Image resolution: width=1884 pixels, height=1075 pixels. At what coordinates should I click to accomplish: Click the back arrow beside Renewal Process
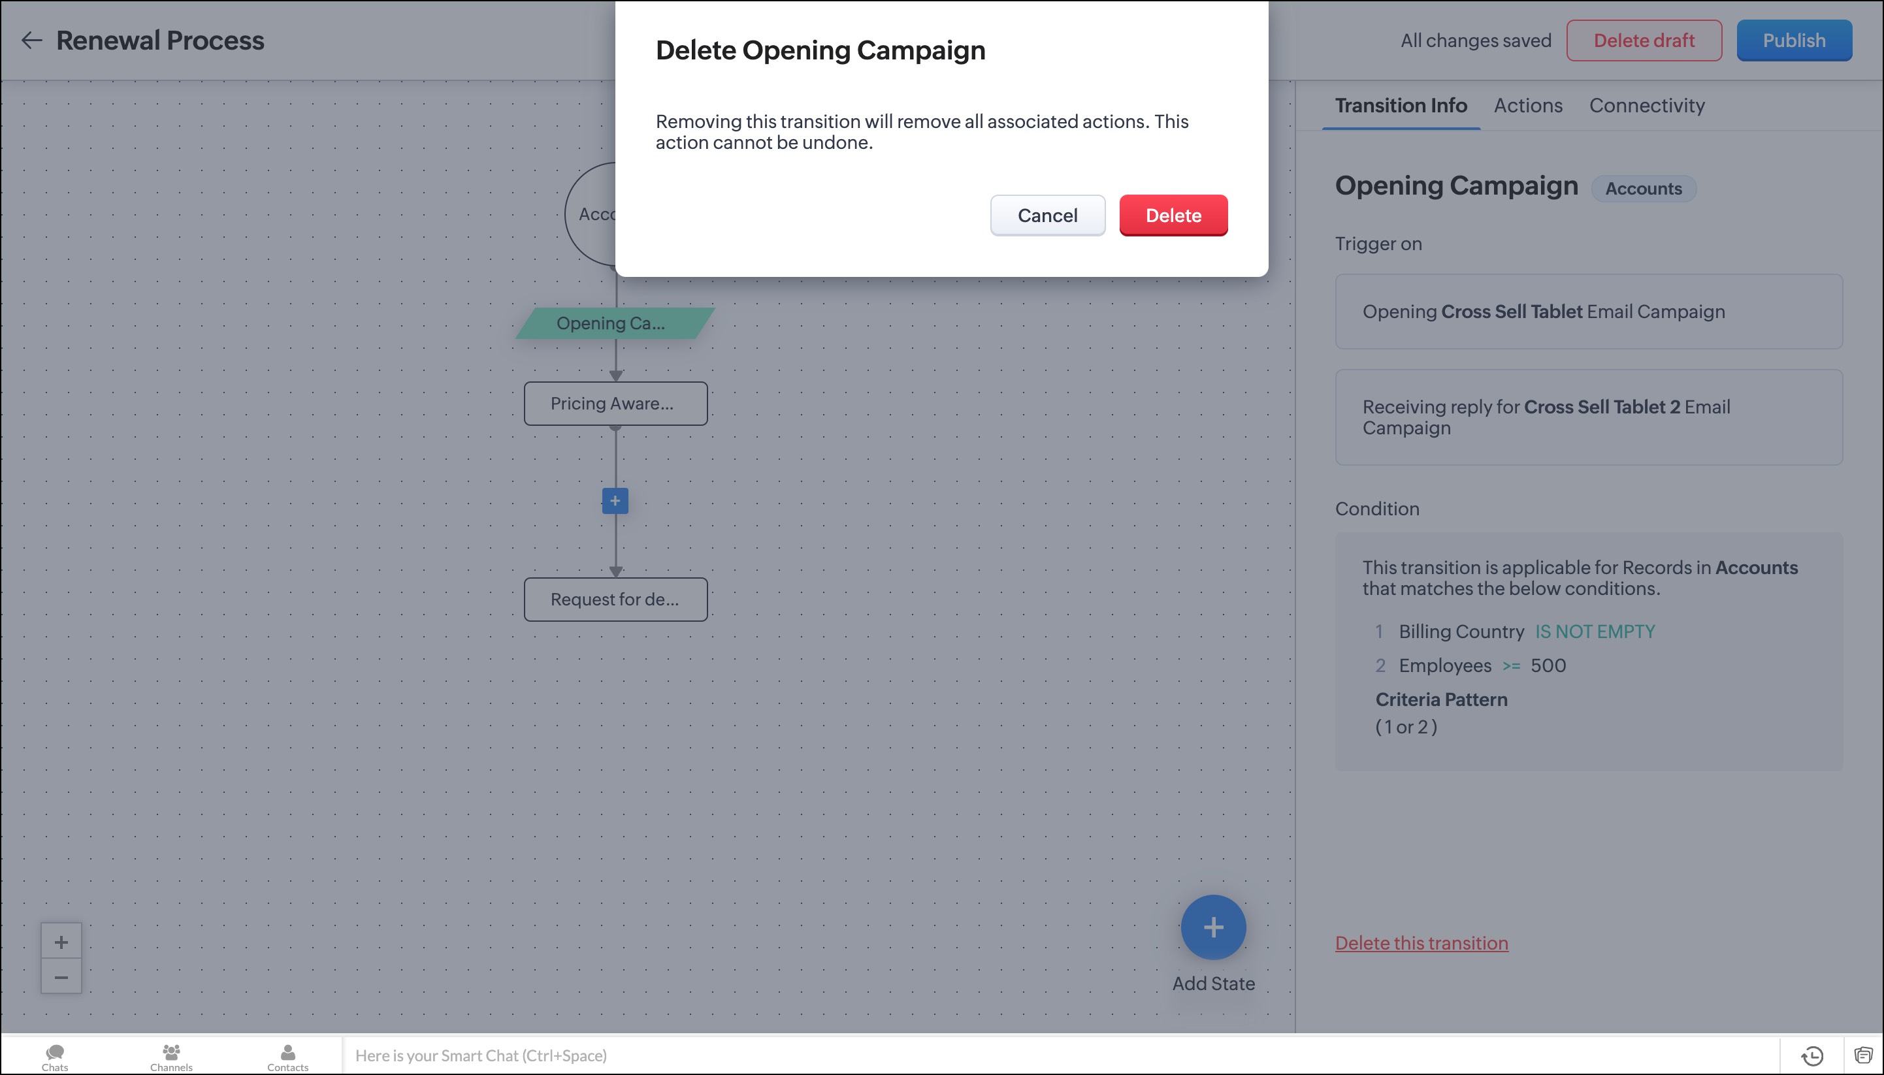pyautogui.click(x=31, y=40)
